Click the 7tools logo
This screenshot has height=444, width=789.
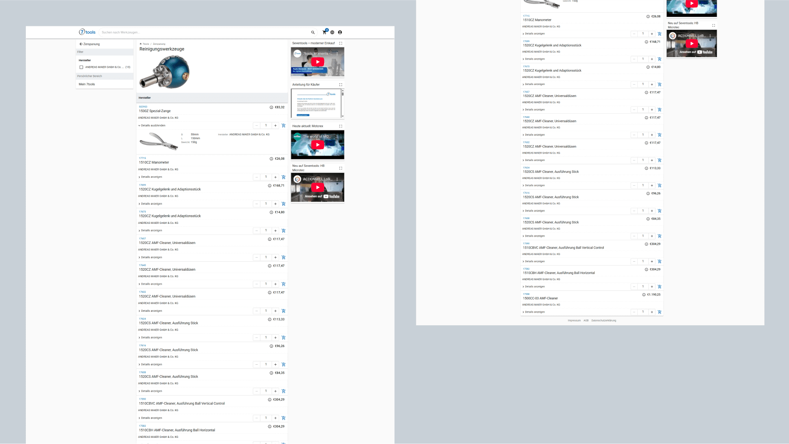pos(87,32)
